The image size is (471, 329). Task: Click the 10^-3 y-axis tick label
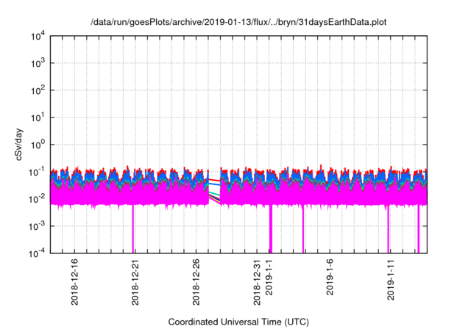[38, 226]
